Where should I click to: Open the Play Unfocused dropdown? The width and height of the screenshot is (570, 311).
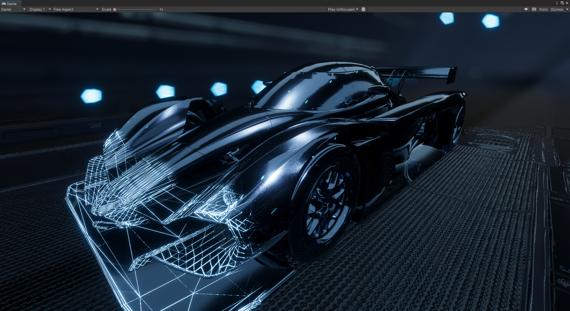coord(343,9)
